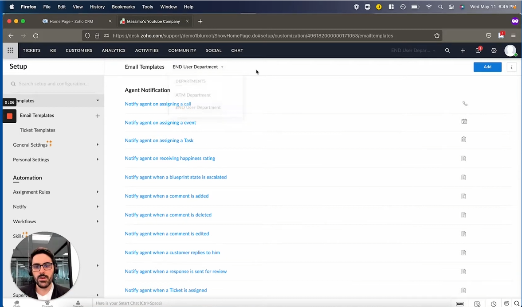
Task: Switch to the ANALYTICS tab
Action: [114, 51]
